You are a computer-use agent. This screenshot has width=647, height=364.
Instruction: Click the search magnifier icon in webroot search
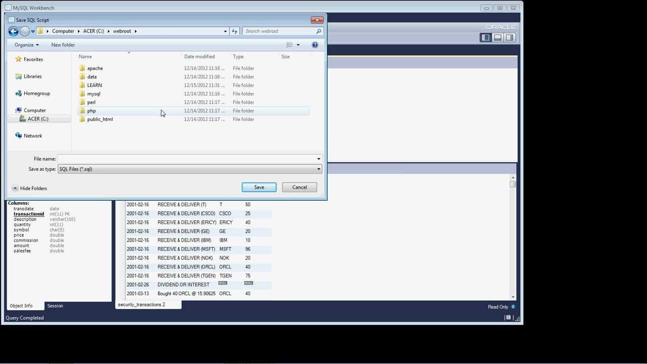(318, 31)
